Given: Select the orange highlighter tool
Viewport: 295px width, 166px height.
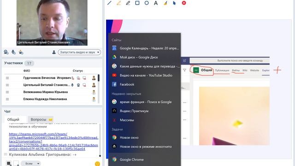Looking at the screenshot, I should [x=119, y=3].
